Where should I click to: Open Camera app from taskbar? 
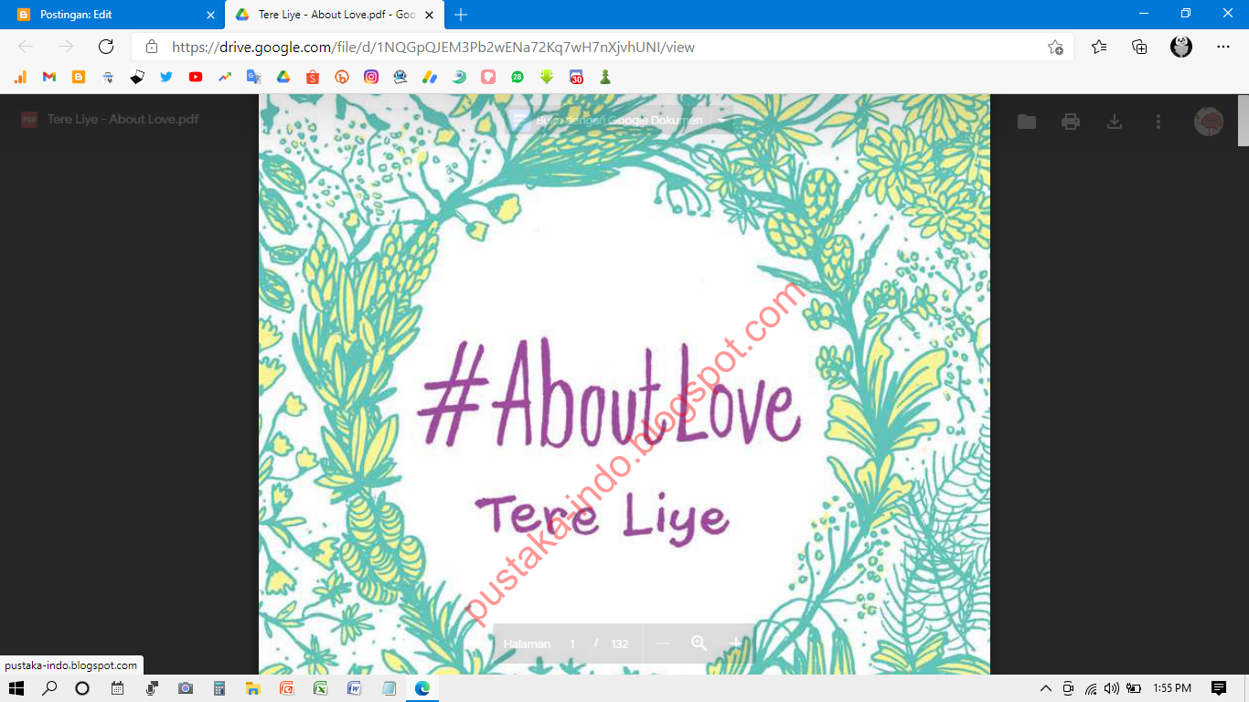click(x=185, y=688)
